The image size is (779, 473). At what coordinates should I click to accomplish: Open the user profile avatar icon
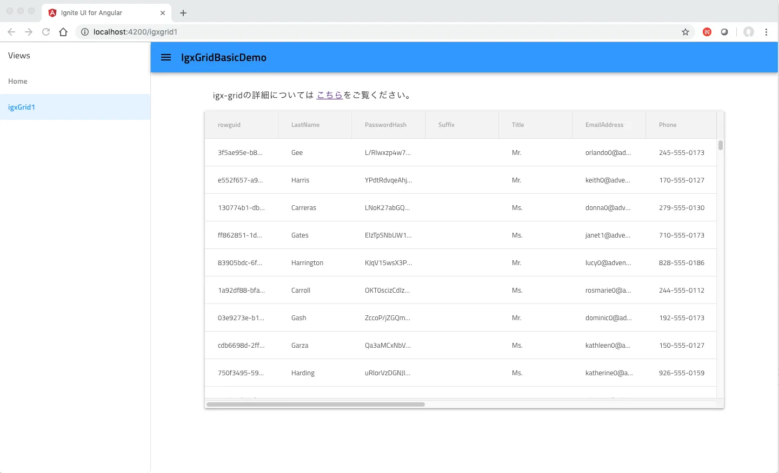[x=748, y=32]
